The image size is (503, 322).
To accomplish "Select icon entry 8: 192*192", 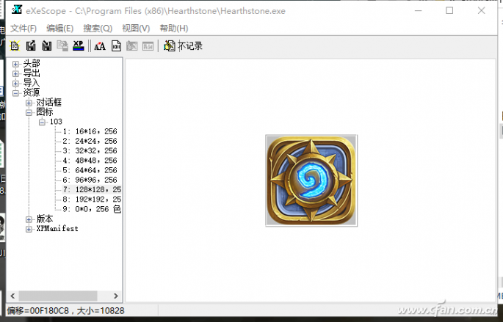I will (92, 200).
